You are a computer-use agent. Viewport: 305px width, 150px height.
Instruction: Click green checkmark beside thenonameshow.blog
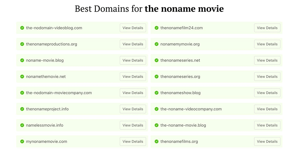pos(156,93)
